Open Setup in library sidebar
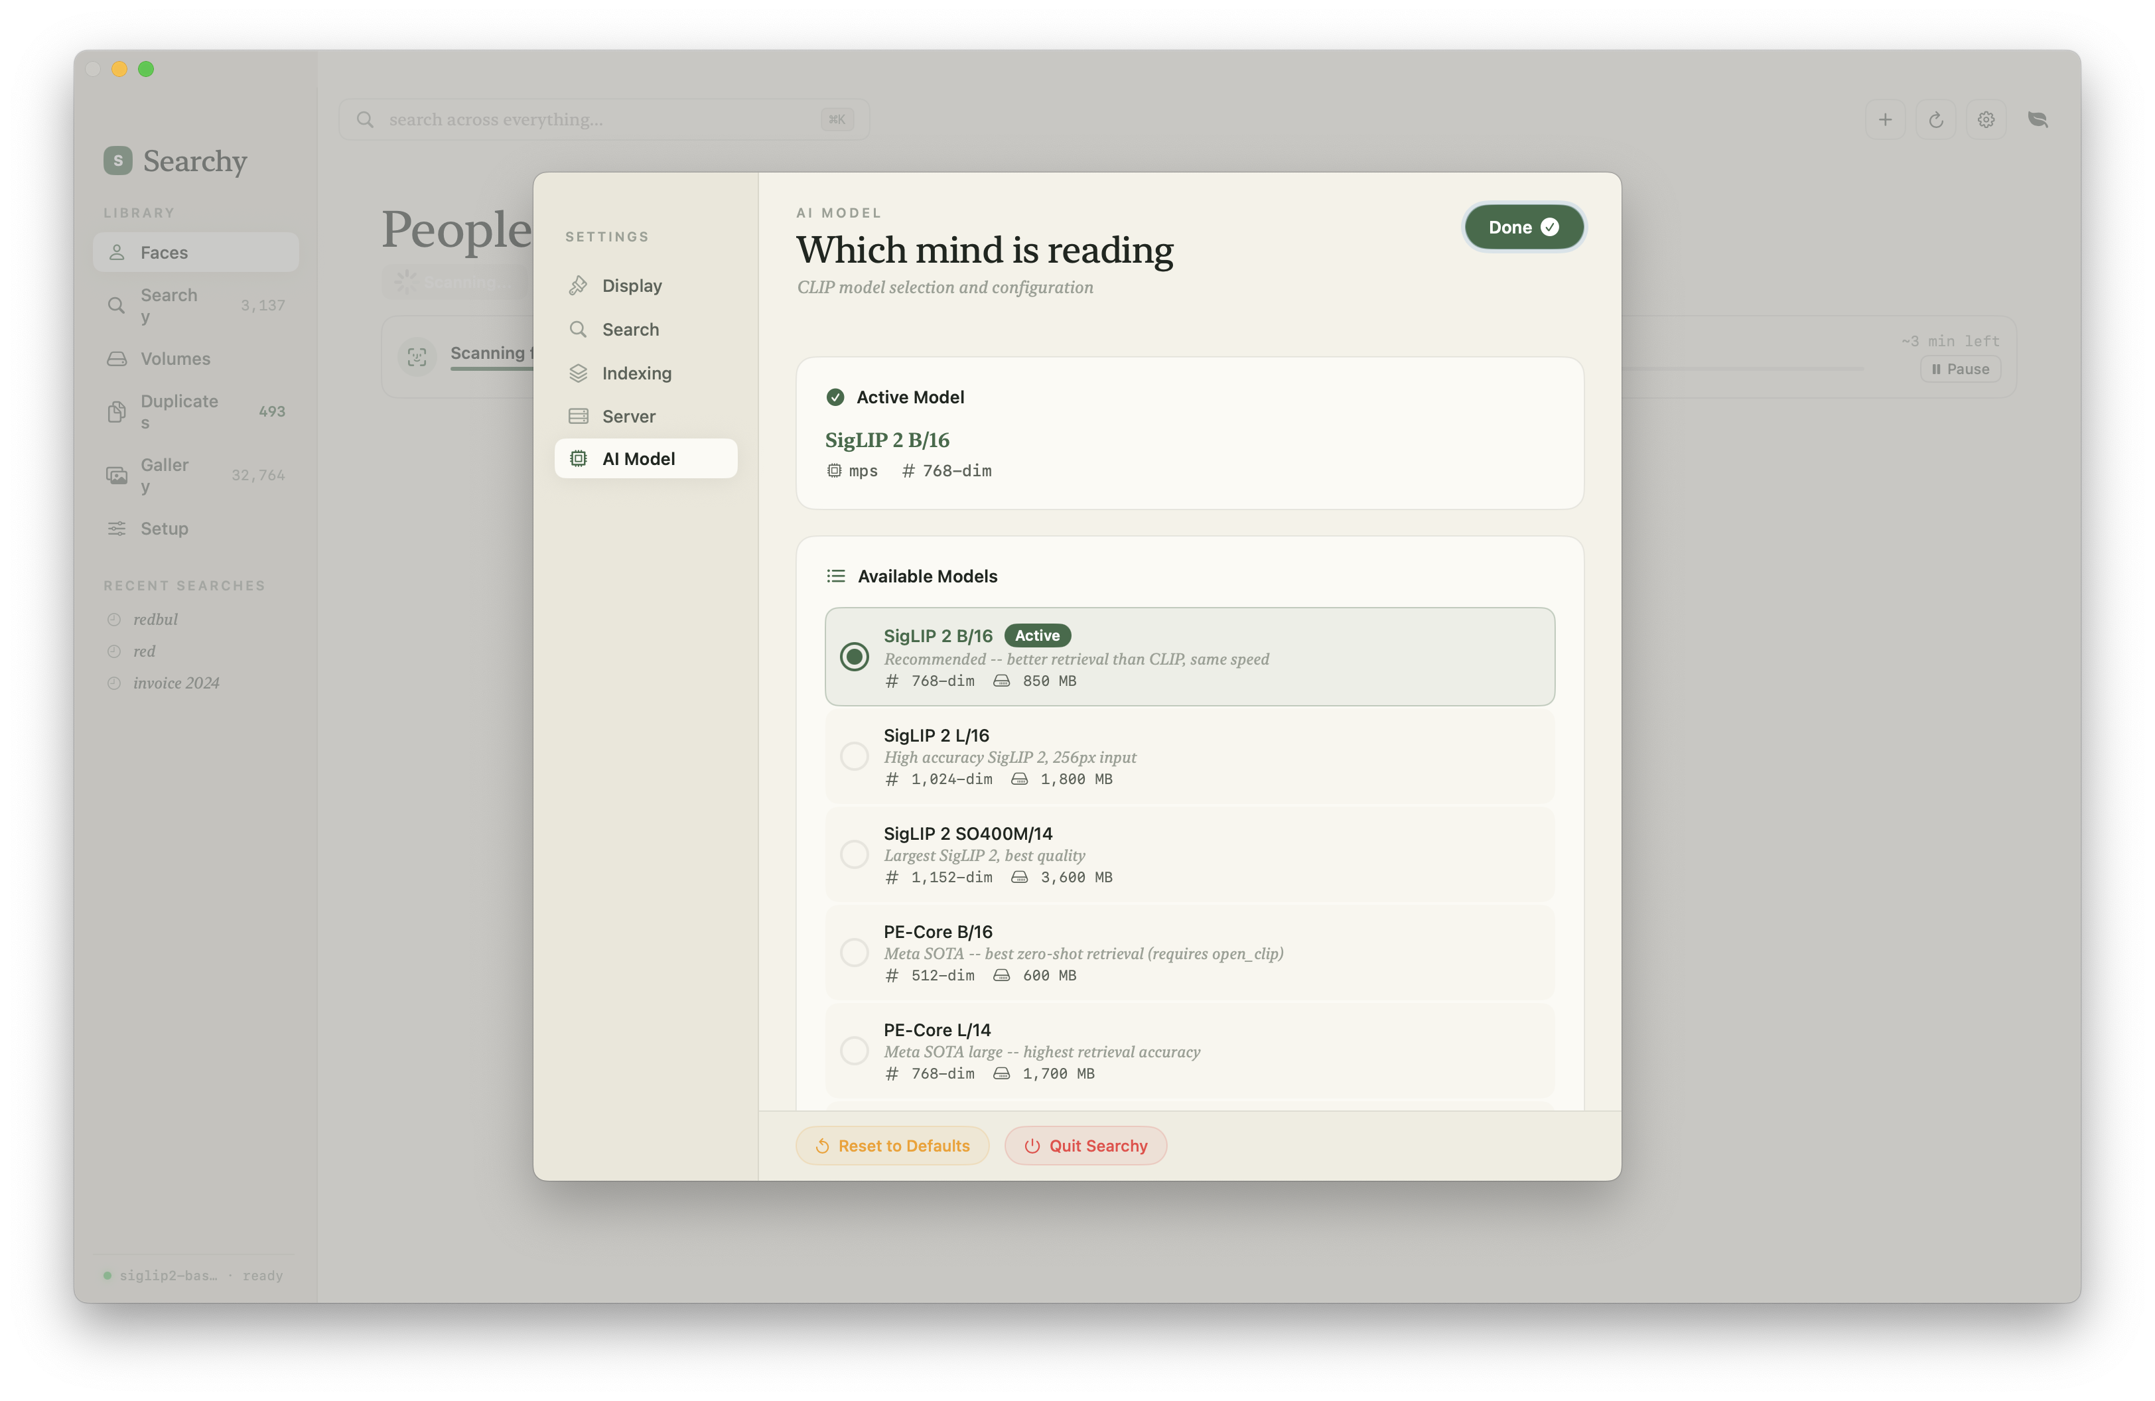The image size is (2155, 1401). click(x=196, y=529)
